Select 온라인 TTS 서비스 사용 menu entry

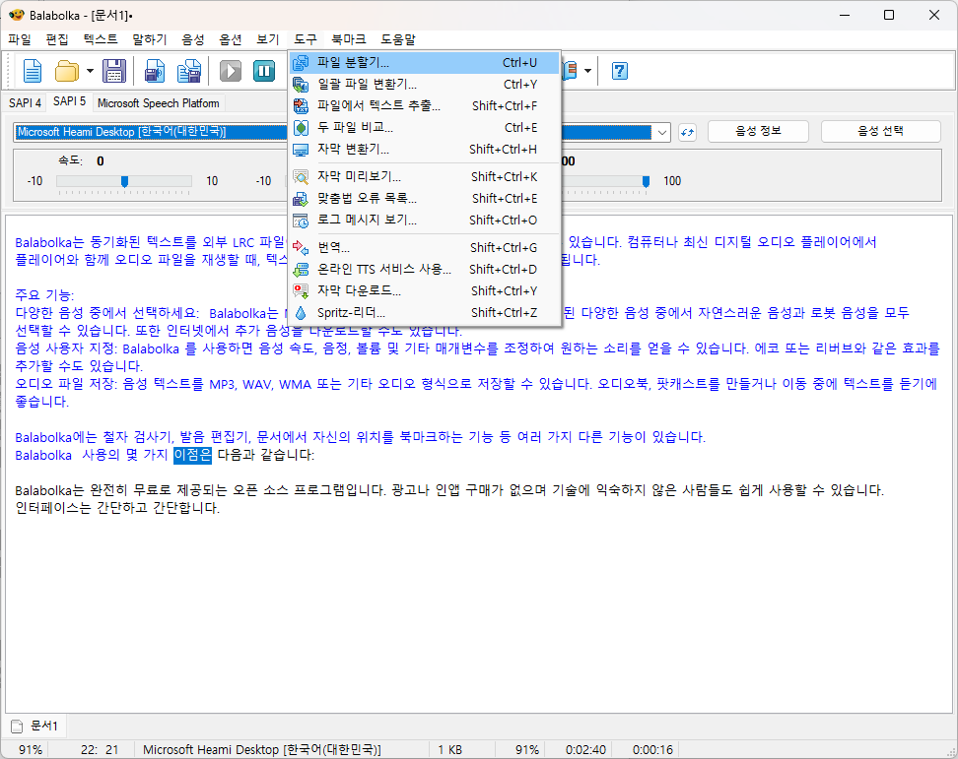pyautogui.click(x=424, y=269)
